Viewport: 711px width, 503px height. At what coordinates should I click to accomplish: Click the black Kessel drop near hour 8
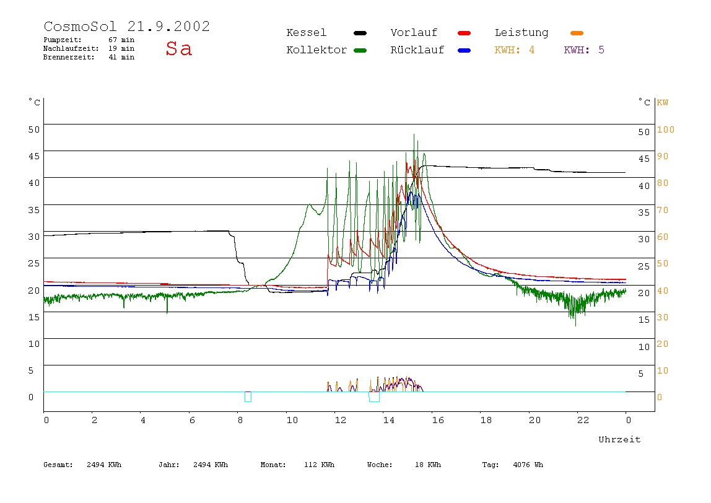click(x=239, y=258)
